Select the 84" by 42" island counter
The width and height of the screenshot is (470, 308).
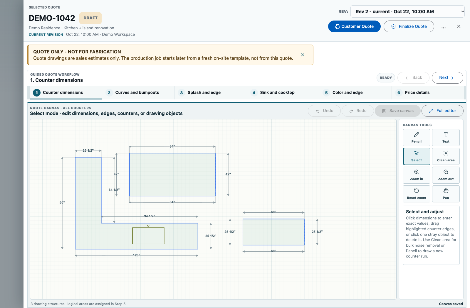[172, 175]
